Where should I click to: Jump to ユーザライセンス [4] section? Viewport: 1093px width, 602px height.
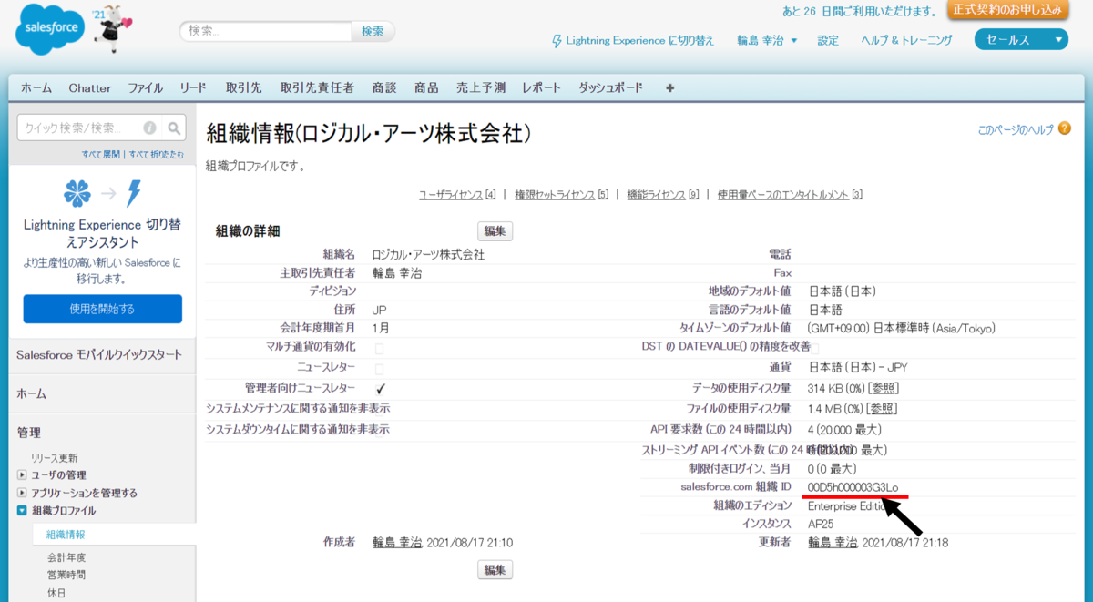457,195
